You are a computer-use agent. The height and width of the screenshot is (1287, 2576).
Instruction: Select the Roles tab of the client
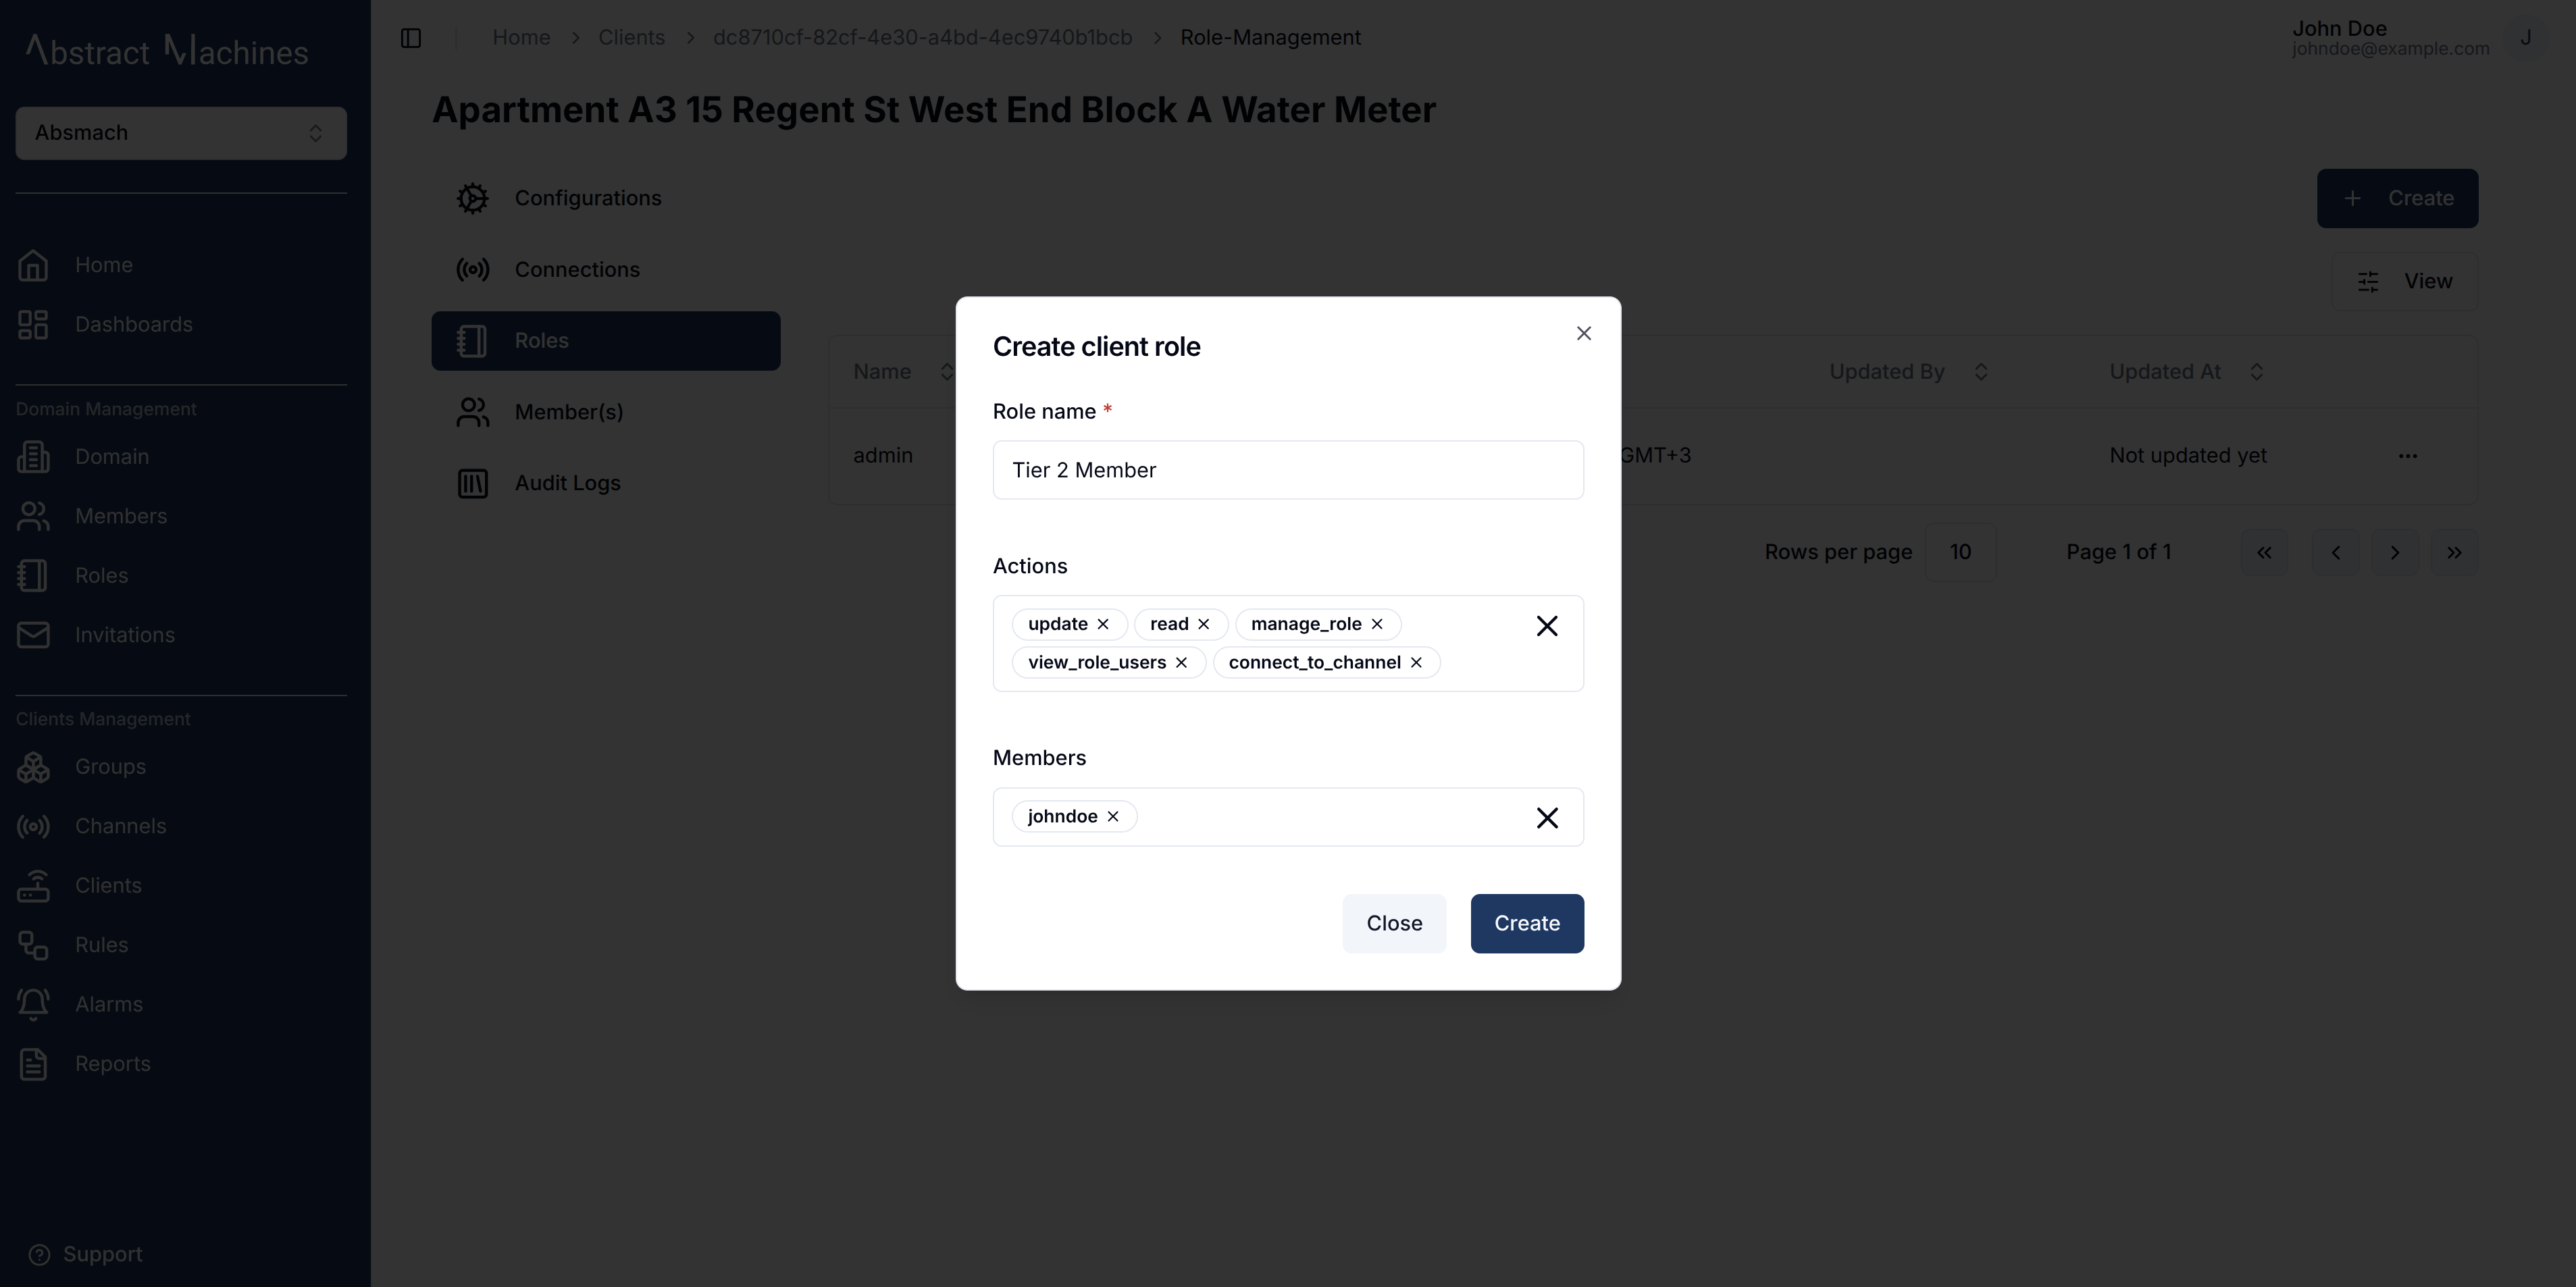[606, 341]
